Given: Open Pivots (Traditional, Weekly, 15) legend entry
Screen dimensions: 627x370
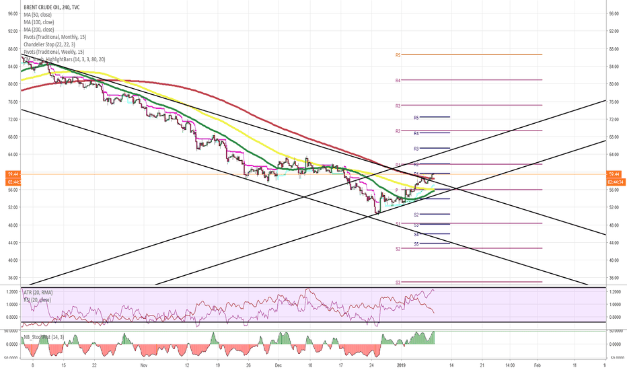Looking at the screenshot, I should coord(54,52).
